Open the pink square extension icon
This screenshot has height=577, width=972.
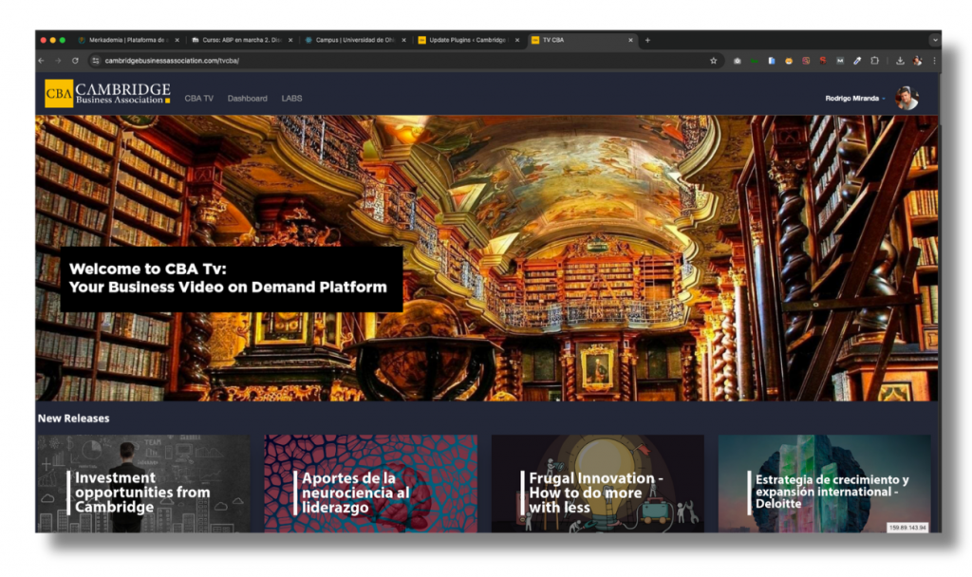pyautogui.click(x=806, y=61)
